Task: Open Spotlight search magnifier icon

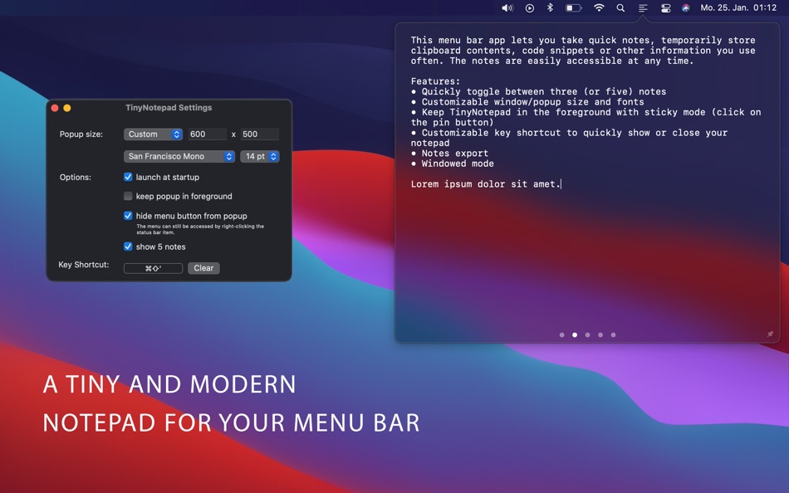Action: [620, 8]
